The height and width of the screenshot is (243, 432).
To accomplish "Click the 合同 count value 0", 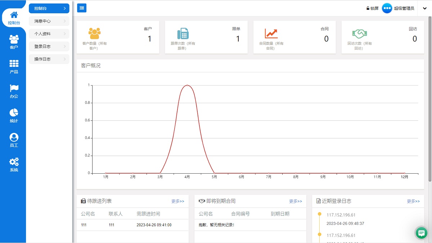I will click(x=326, y=39).
